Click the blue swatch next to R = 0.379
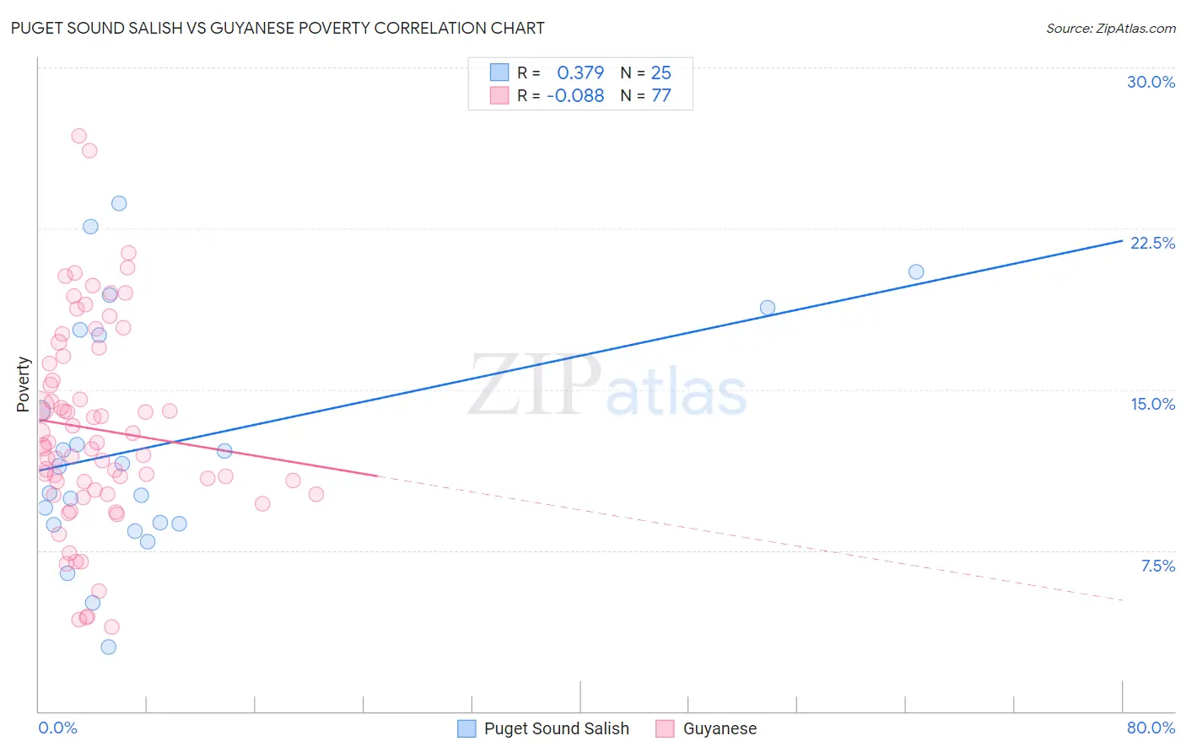 (x=499, y=73)
